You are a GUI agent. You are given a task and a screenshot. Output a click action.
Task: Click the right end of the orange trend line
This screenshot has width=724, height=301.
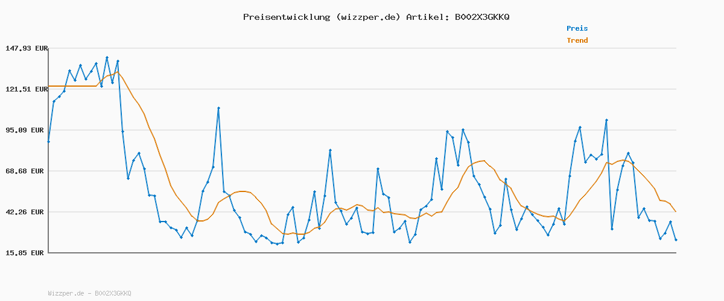pyautogui.click(x=676, y=211)
